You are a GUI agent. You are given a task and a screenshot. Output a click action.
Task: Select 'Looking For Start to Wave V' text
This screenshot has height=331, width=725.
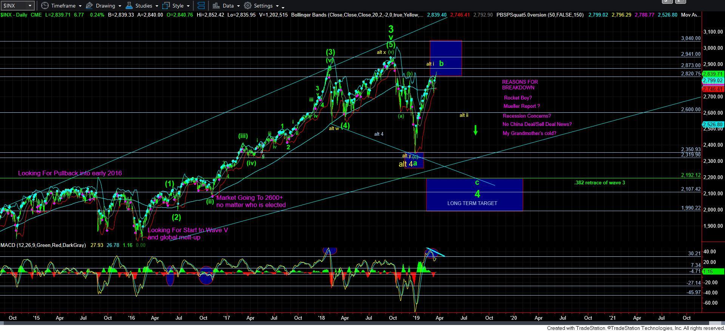click(188, 230)
